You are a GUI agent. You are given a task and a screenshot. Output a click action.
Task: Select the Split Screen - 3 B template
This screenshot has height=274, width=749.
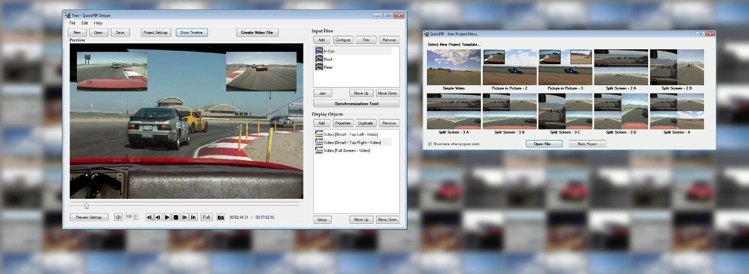[510, 112]
